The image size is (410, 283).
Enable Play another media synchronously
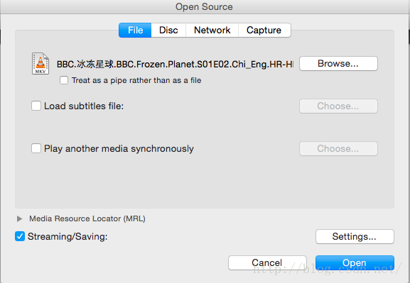coord(36,148)
